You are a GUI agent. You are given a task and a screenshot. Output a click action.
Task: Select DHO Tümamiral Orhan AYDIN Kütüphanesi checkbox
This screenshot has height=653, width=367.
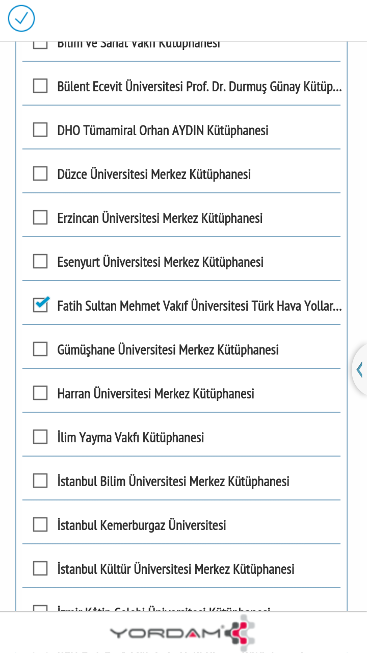40,130
